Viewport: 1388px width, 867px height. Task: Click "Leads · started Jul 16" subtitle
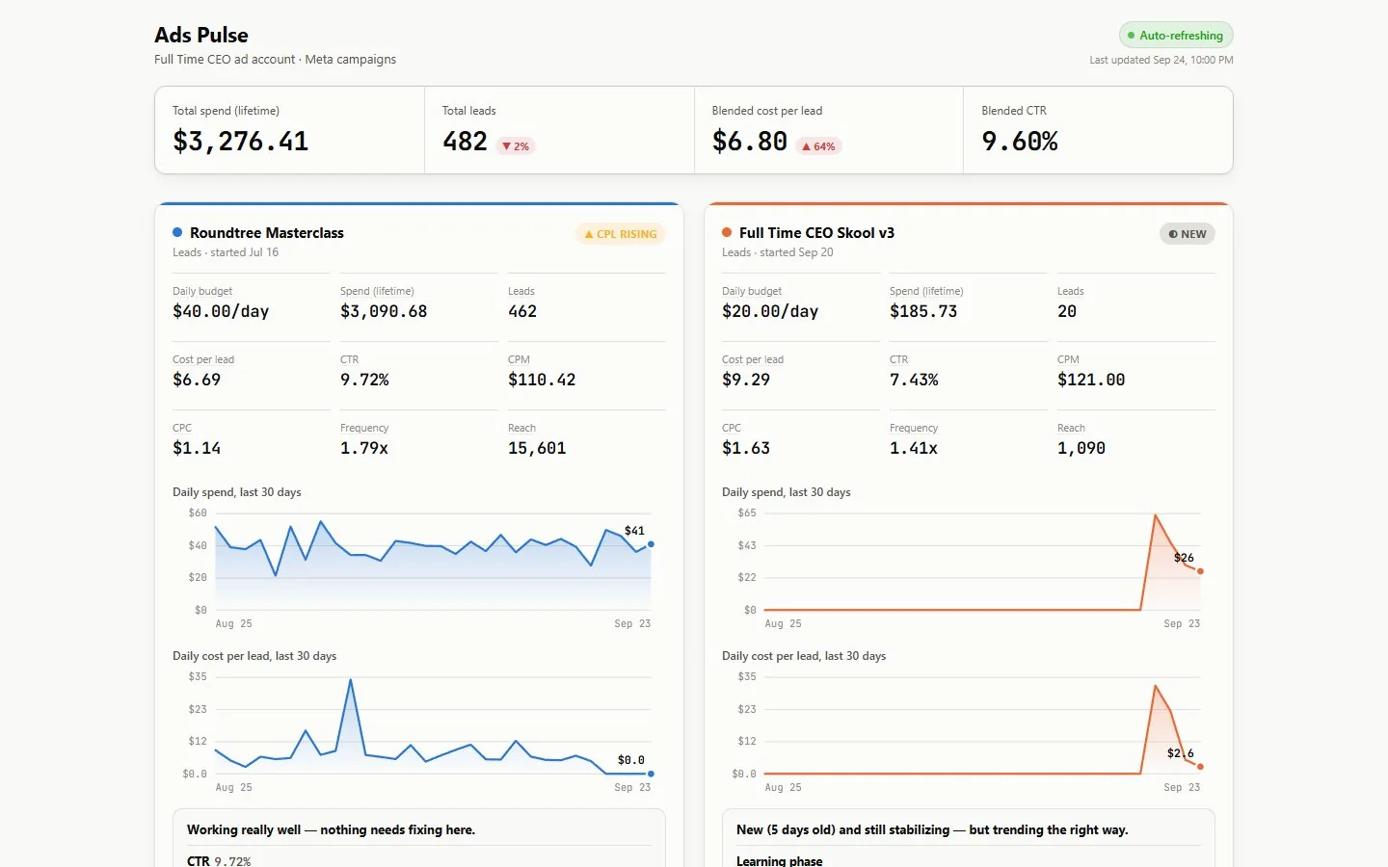pyautogui.click(x=226, y=252)
